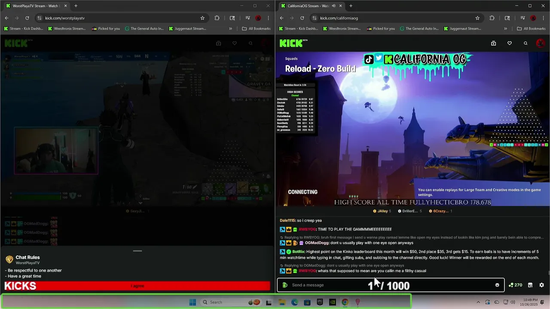This screenshot has height=309, width=550.
Task: Click username Dale1115 in right chat
Action: coord(287,221)
